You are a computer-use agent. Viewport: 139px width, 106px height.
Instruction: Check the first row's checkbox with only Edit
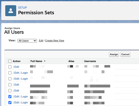coord(10,67)
